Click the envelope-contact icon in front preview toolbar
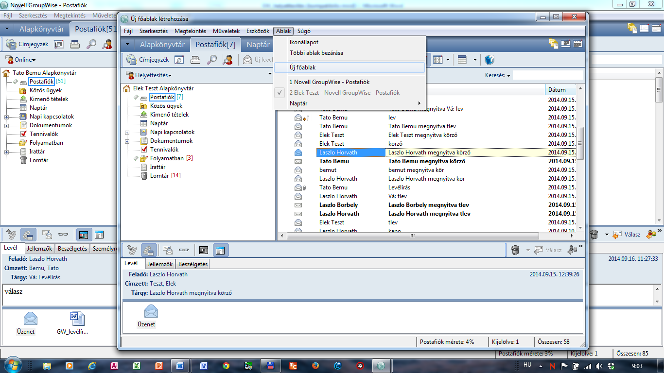The image size is (664, 373). coord(168,250)
